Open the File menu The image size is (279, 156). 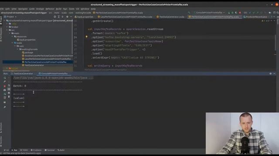click(x=2, y=9)
